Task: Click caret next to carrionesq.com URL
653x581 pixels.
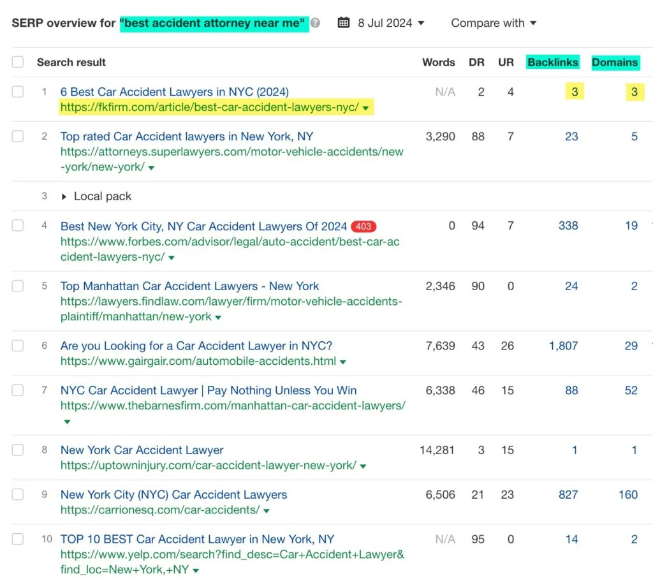Action: tap(267, 511)
